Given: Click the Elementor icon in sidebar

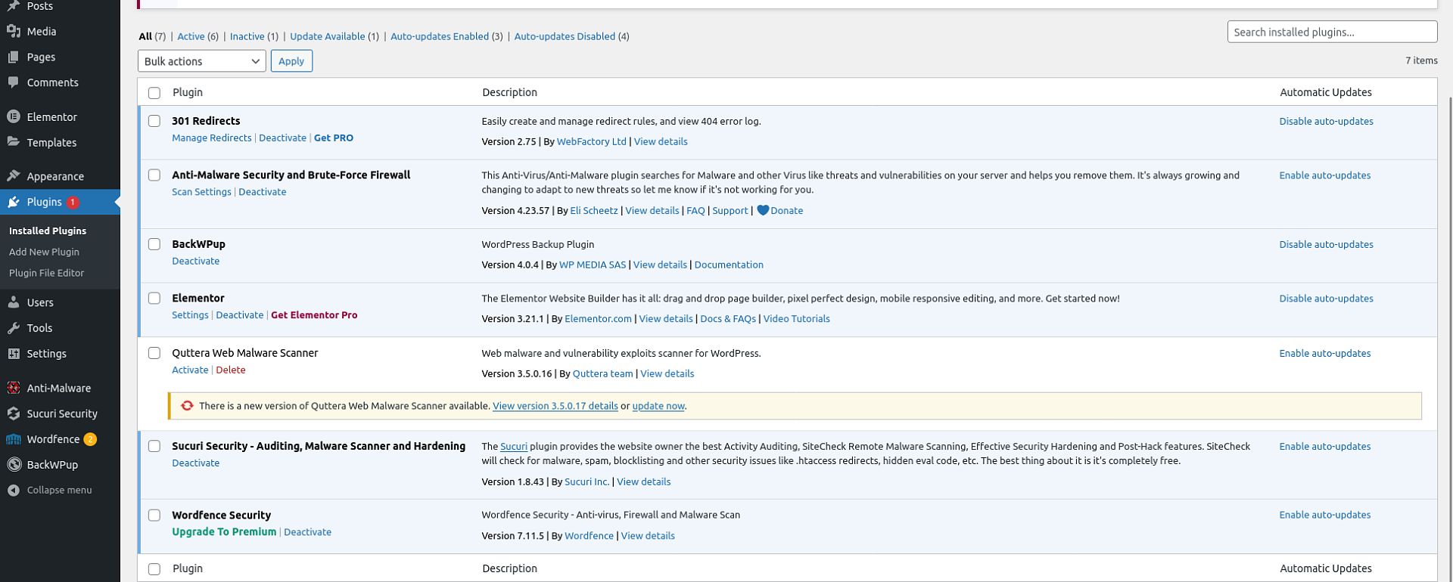Looking at the screenshot, I should pyautogui.click(x=14, y=117).
